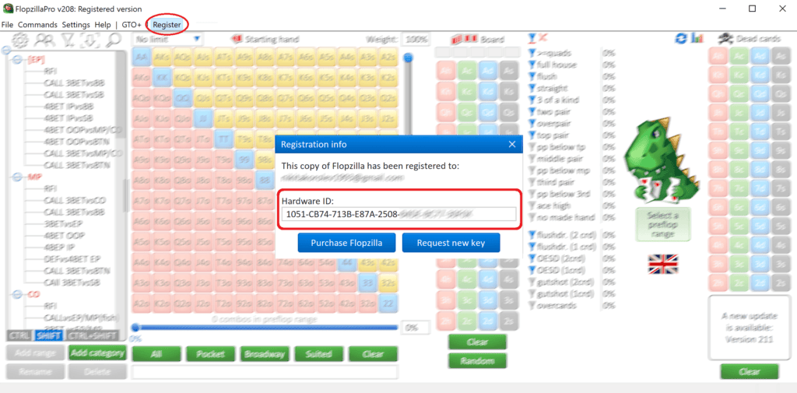Toggle the straight funnel filter

tap(532, 88)
